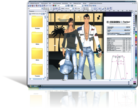Open the Trousers folder in the scrapbook

pos(37,70)
